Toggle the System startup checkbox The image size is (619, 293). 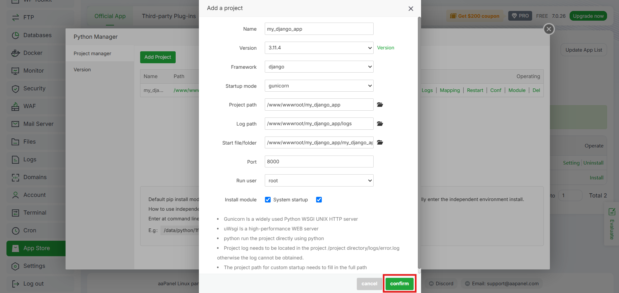coord(319,199)
